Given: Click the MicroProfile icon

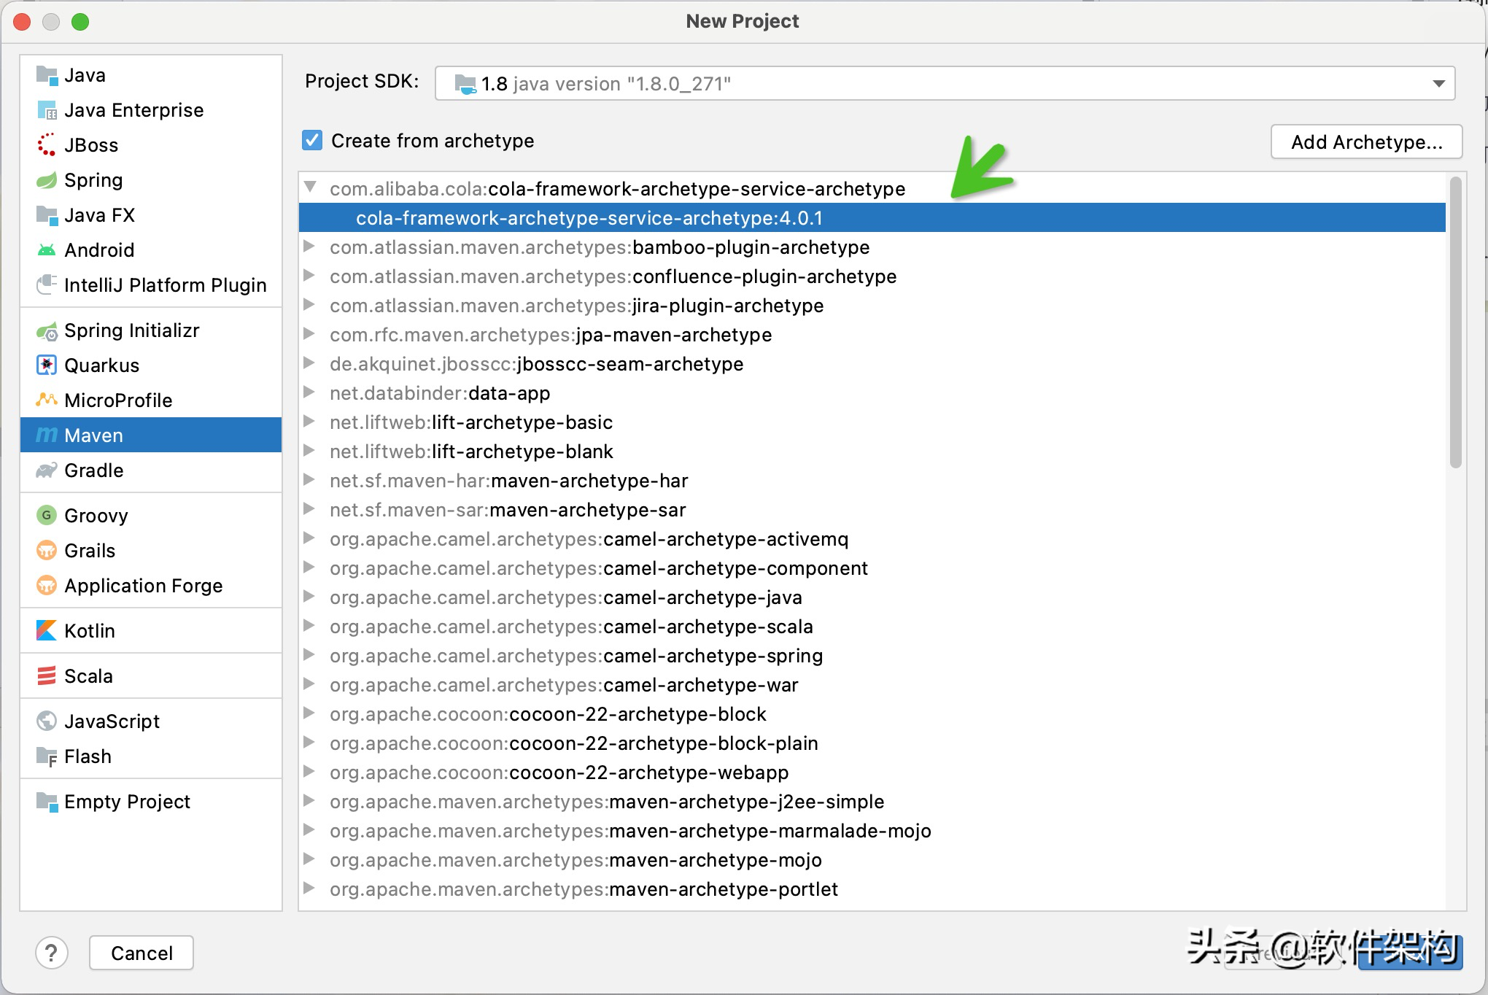Looking at the screenshot, I should coord(47,400).
